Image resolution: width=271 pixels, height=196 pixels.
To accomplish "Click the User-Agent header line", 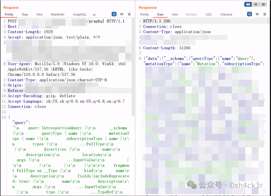I will click(67, 69).
